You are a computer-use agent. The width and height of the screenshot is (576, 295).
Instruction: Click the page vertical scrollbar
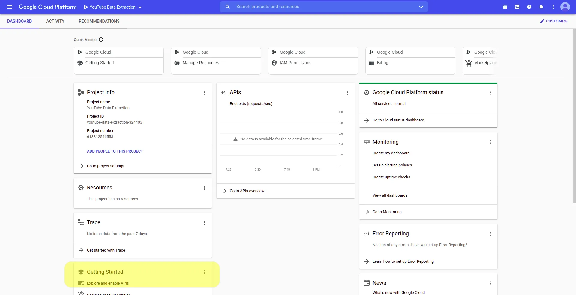[x=574, y=116]
